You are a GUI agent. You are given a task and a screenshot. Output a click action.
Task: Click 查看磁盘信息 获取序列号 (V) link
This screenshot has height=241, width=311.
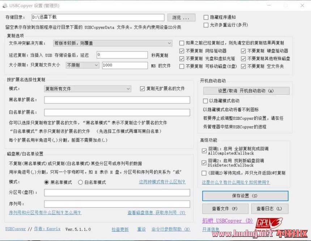pos(157,213)
